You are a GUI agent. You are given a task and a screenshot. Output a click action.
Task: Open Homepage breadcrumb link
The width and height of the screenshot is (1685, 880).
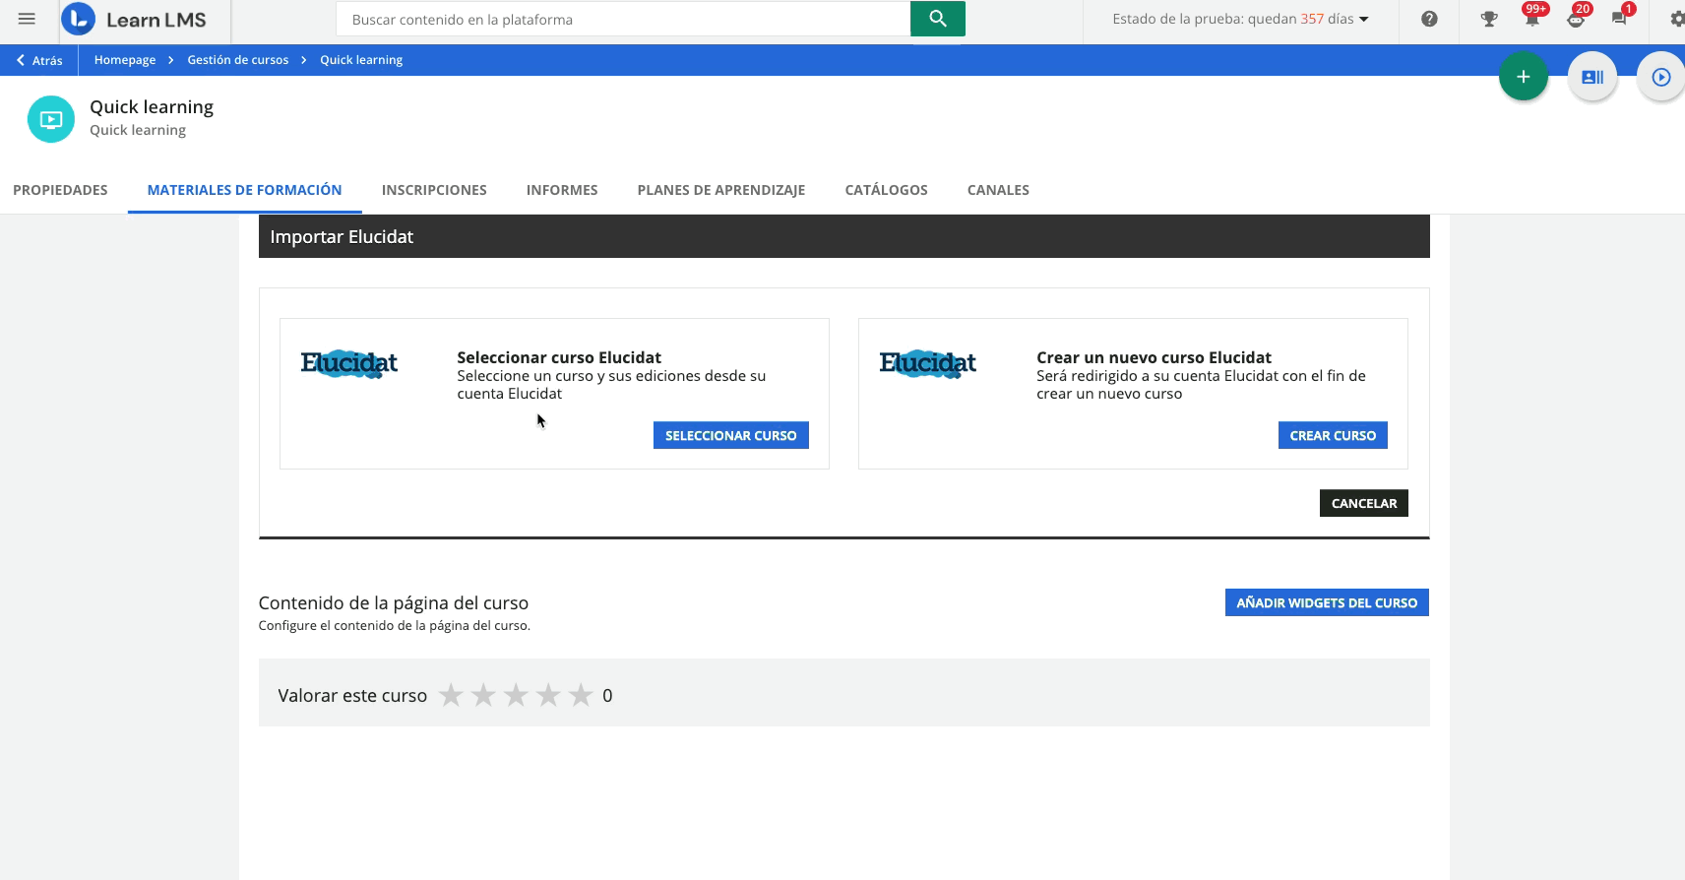tap(125, 60)
